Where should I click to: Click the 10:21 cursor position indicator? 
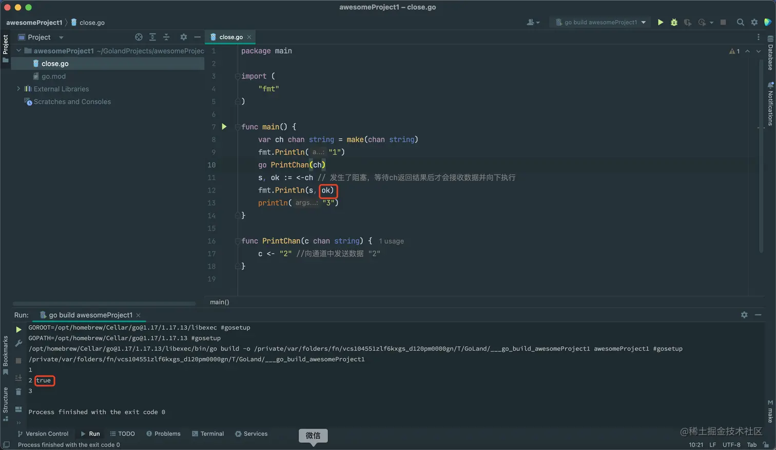point(696,445)
